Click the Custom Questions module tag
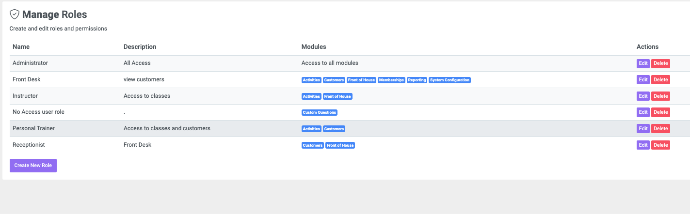 coord(320,112)
